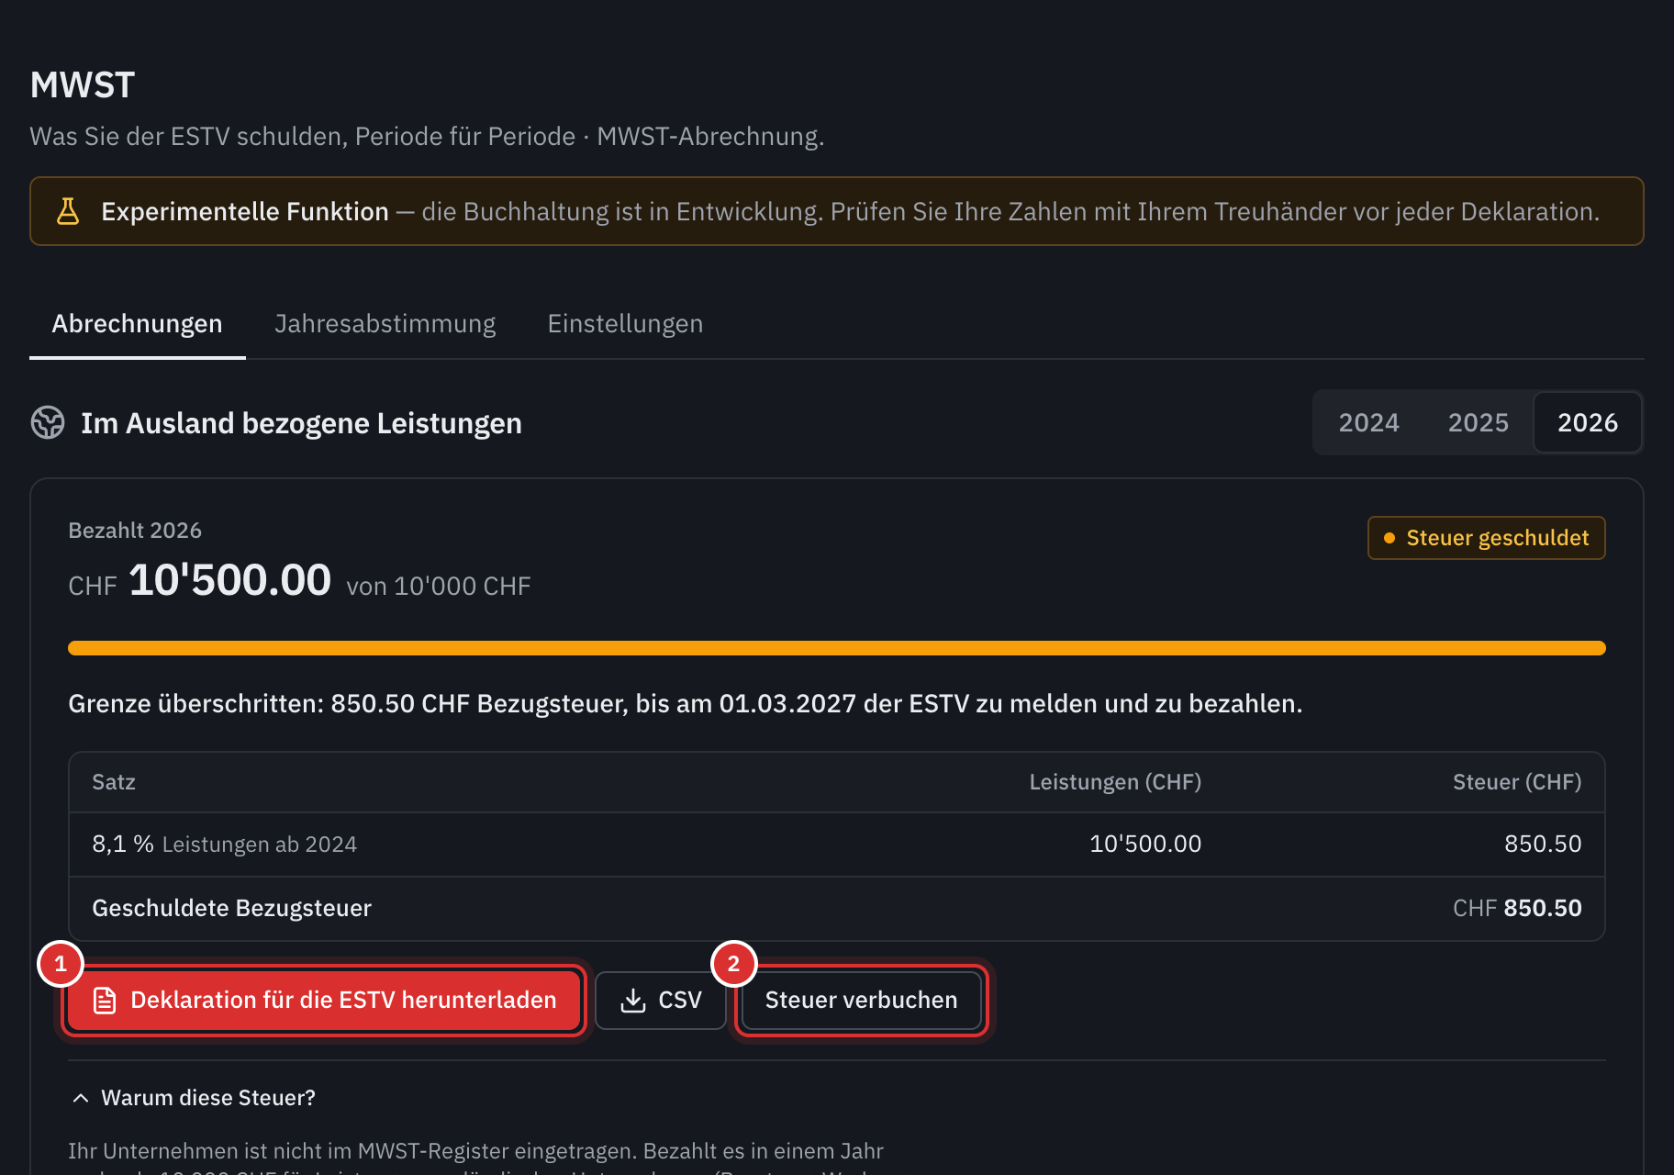1674x1175 pixels.
Task: Click the '8,1 % Leistungen ab 2024' row label
Action: [225, 845]
